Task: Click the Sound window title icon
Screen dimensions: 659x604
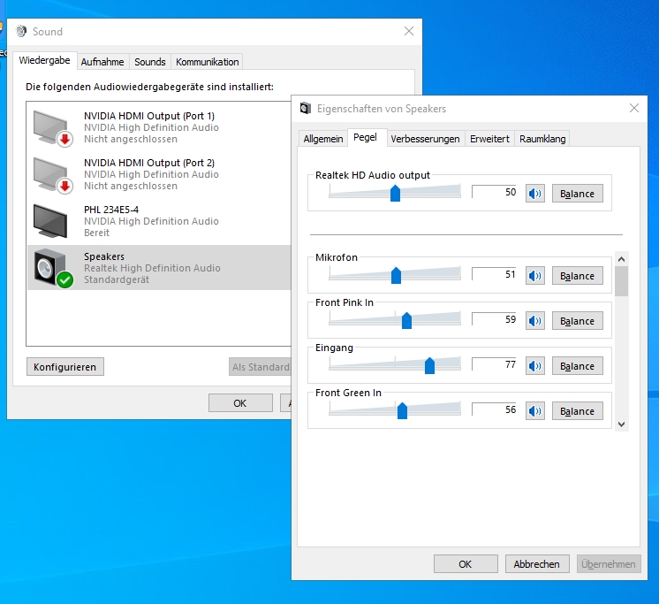Action: pos(21,31)
